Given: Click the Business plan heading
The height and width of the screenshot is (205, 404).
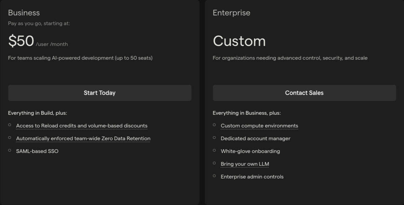Looking at the screenshot, I should click(24, 13).
